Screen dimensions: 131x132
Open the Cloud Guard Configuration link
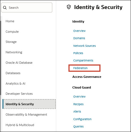(x=82, y=119)
